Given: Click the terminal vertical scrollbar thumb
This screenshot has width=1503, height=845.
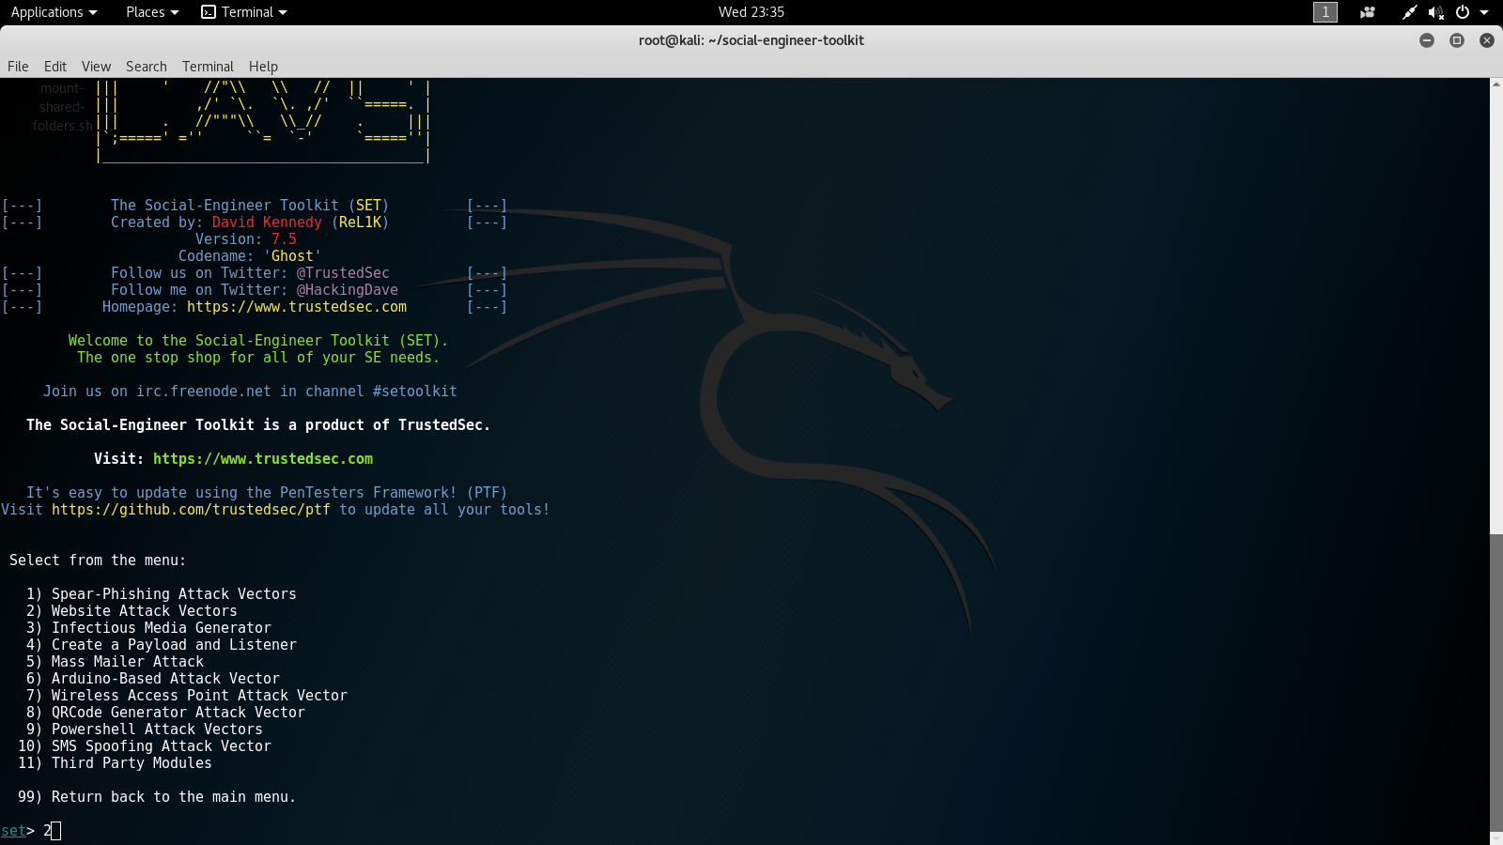Looking at the screenshot, I should (1496, 684).
